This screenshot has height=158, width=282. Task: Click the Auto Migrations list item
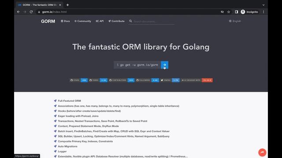point(67,146)
